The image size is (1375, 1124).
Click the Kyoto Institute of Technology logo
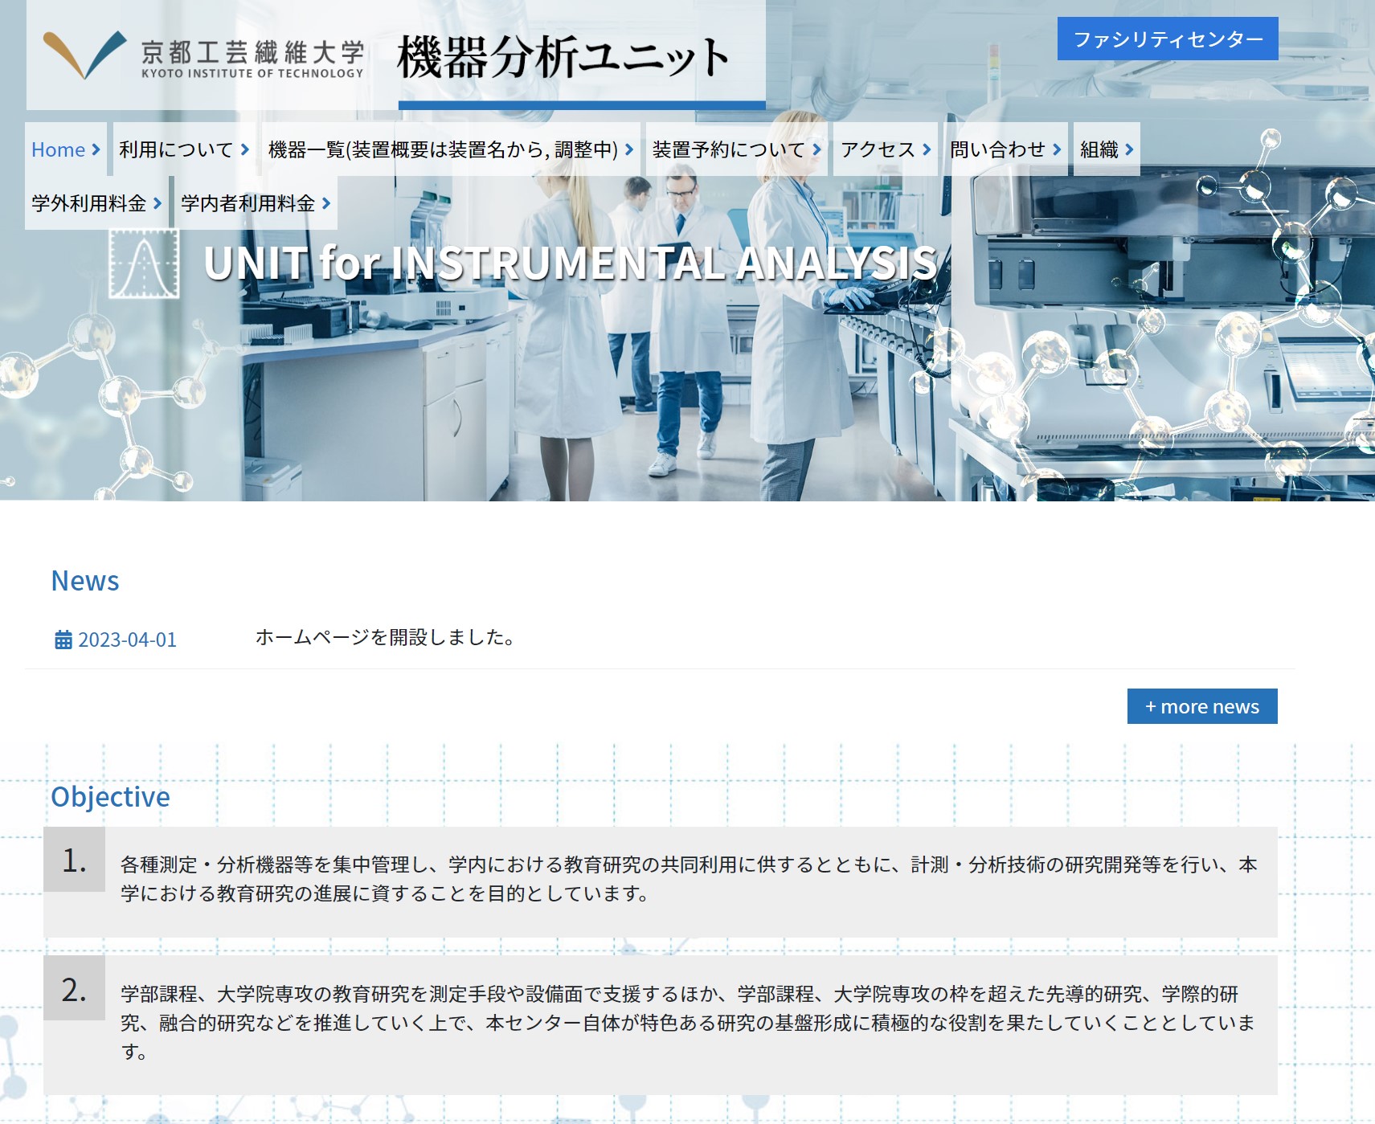pyautogui.click(x=203, y=56)
